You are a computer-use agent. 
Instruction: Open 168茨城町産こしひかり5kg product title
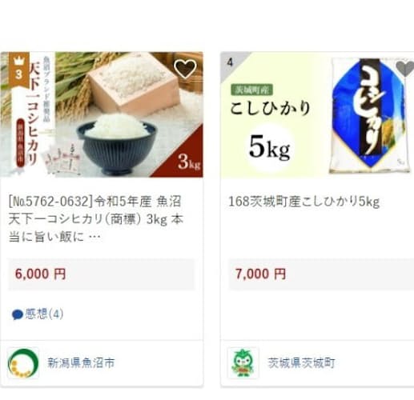304,202
